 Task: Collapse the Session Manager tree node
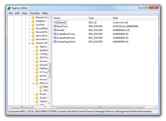click(30, 43)
